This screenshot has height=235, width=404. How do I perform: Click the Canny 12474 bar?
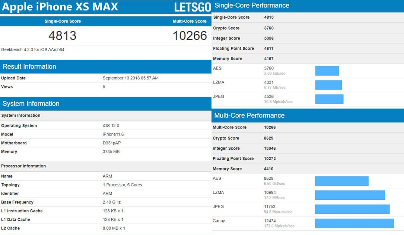coord(354,223)
